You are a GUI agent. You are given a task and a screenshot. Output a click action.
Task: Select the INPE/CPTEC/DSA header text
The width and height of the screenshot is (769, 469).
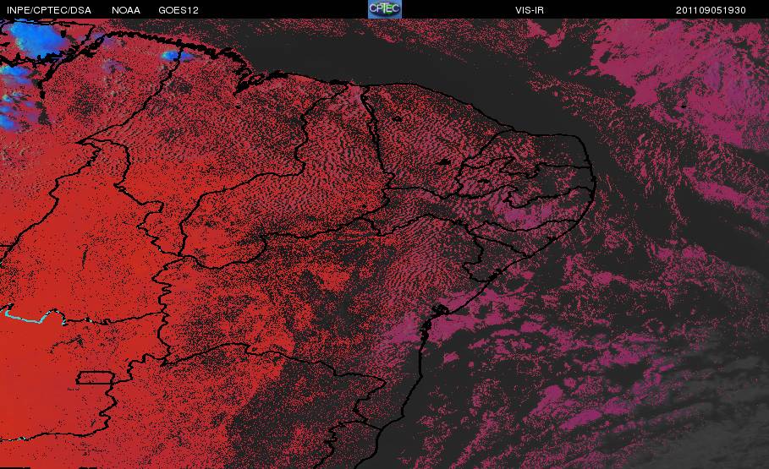(49, 10)
